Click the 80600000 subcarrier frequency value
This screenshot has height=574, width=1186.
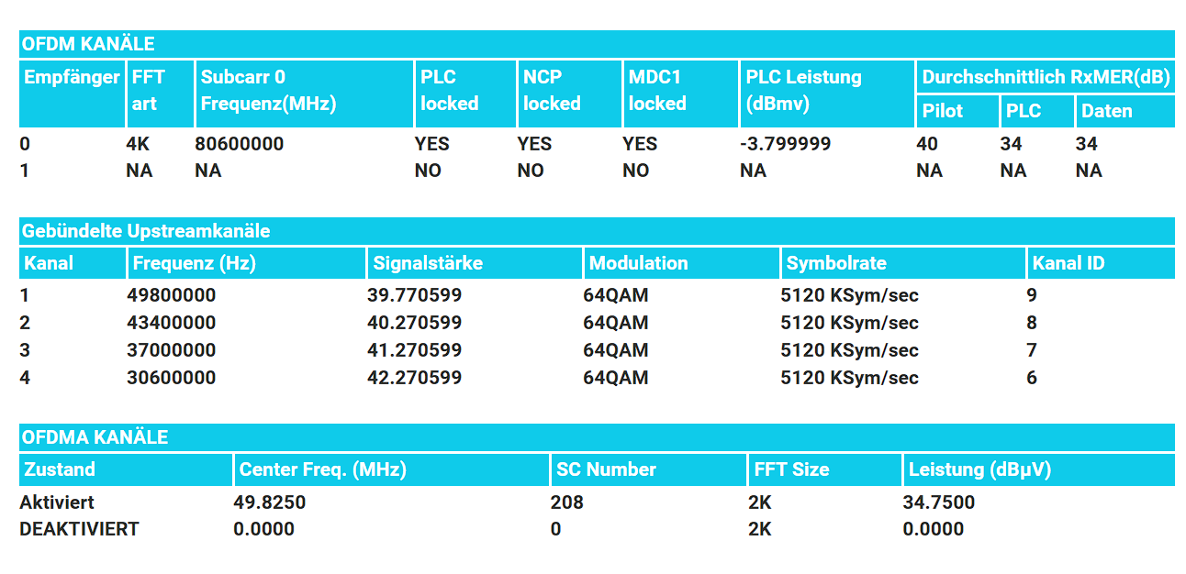click(x=239, y=144)
